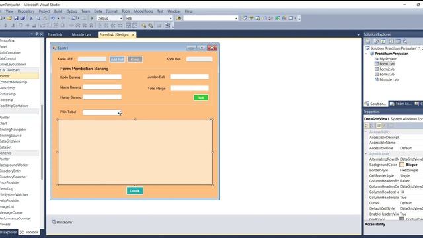Switch to the Form1.vb code tab
This screenshot has height=238, width=423.
click(x=55, y=35)
